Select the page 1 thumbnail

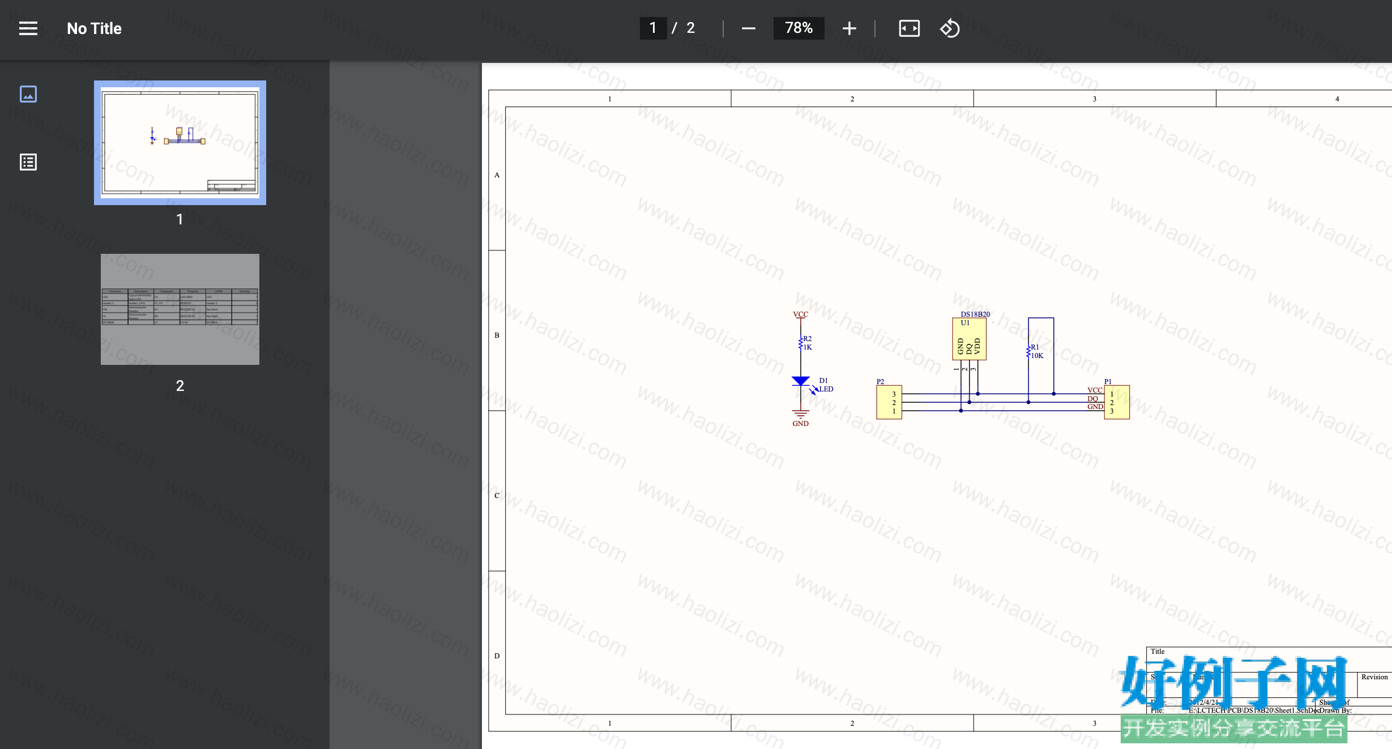[x=180, y=143]
